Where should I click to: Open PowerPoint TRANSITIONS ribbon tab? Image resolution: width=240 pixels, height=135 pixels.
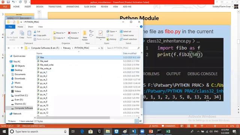pyautogui.click(x=55, y=7)
